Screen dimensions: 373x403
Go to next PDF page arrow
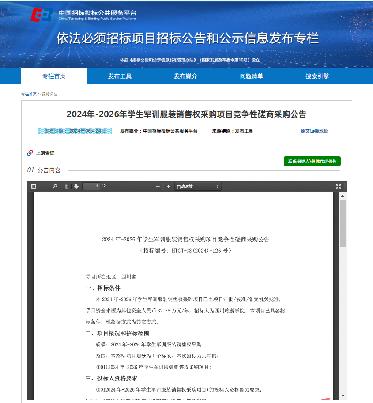(x=76, y=186)
